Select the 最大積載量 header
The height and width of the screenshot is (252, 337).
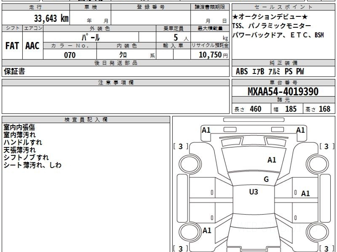pyautogui.click(x=210, y=28)
